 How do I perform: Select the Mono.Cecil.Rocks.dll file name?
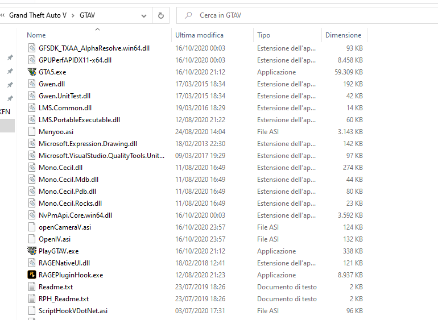(x=70, y=203)
